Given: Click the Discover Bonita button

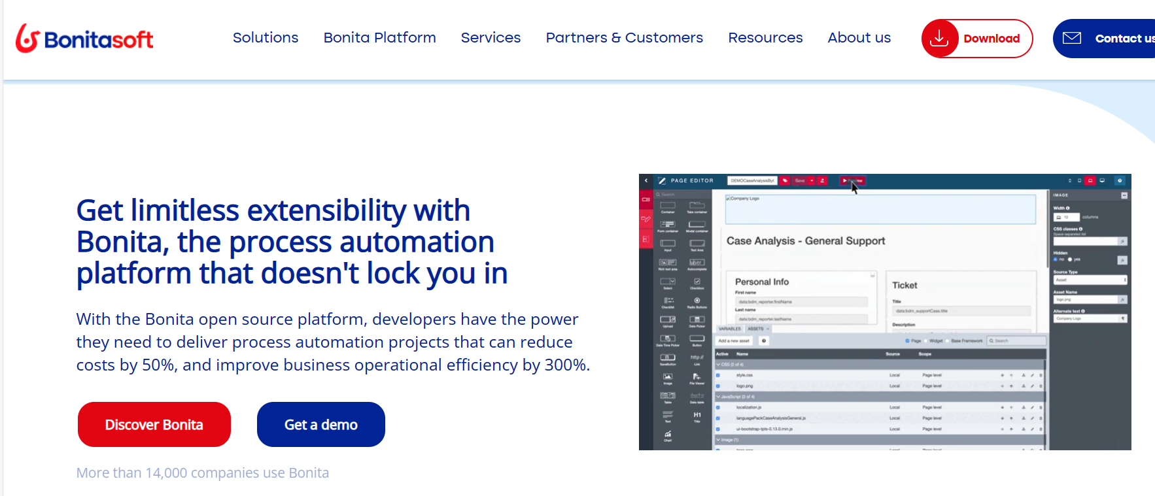Looking at the screenshot, I should (154, 425).
